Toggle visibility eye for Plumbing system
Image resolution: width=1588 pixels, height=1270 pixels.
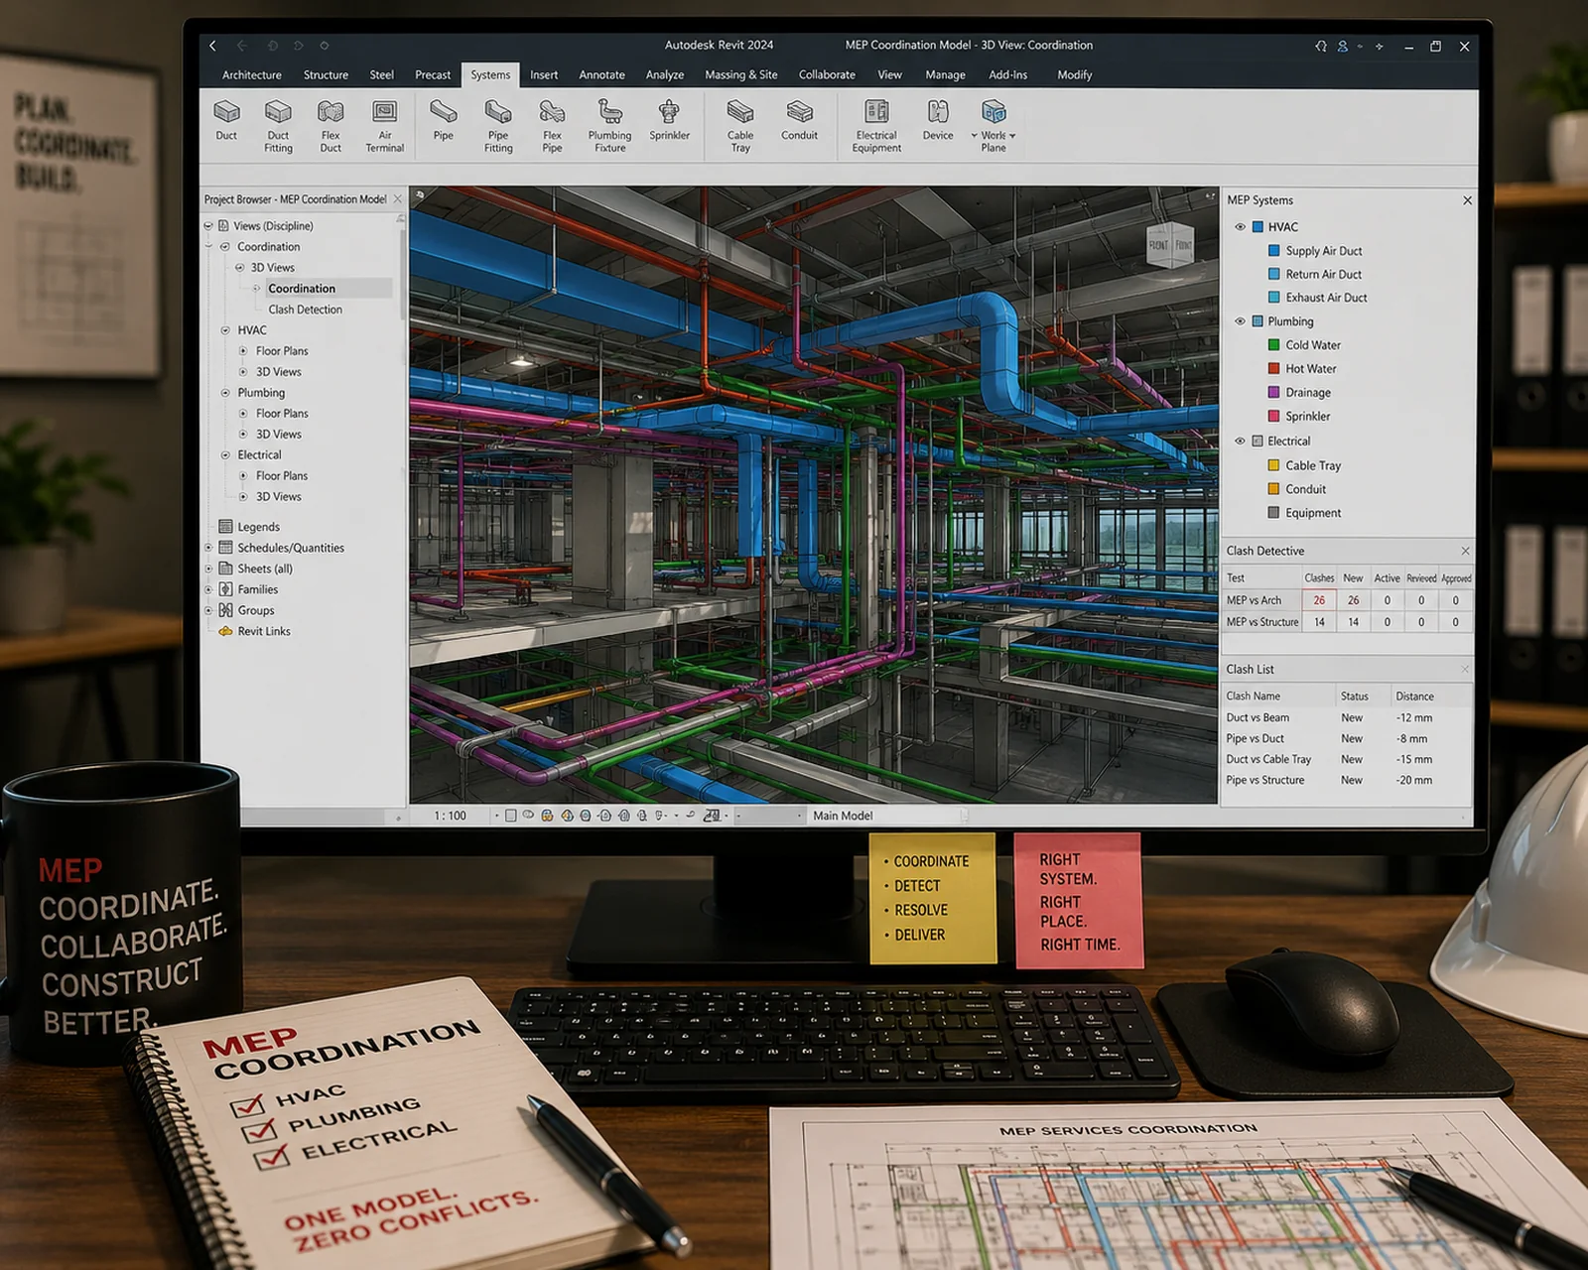click(x=1240, y=321)
